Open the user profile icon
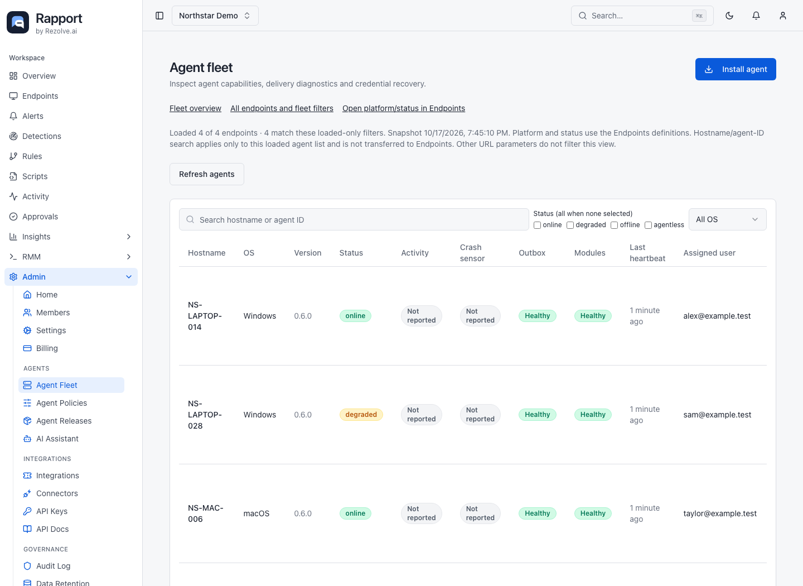The image size is (803, 586). point(783,16)
